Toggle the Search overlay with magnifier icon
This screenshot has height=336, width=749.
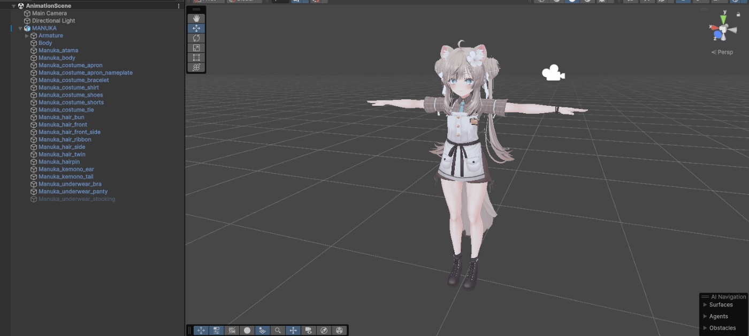coord(278,331)
